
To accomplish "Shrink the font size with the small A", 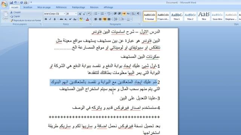I will (x=84, y=14).
